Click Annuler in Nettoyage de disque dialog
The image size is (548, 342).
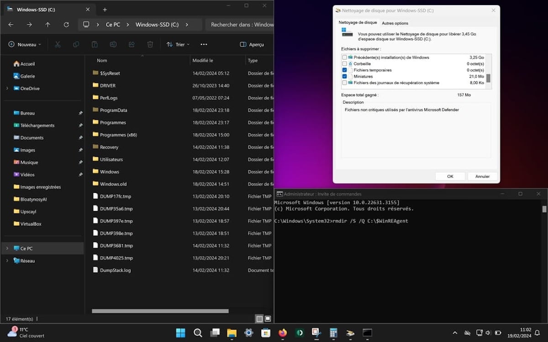[482, 176]
